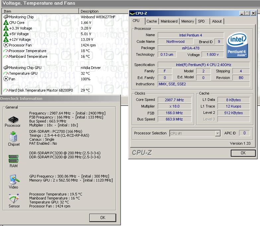The width and height of the screenshot is (260, 226).
Task: Click the 'GPU Frequency : 300.86 MHz' line
Action: tap(69, 176)
